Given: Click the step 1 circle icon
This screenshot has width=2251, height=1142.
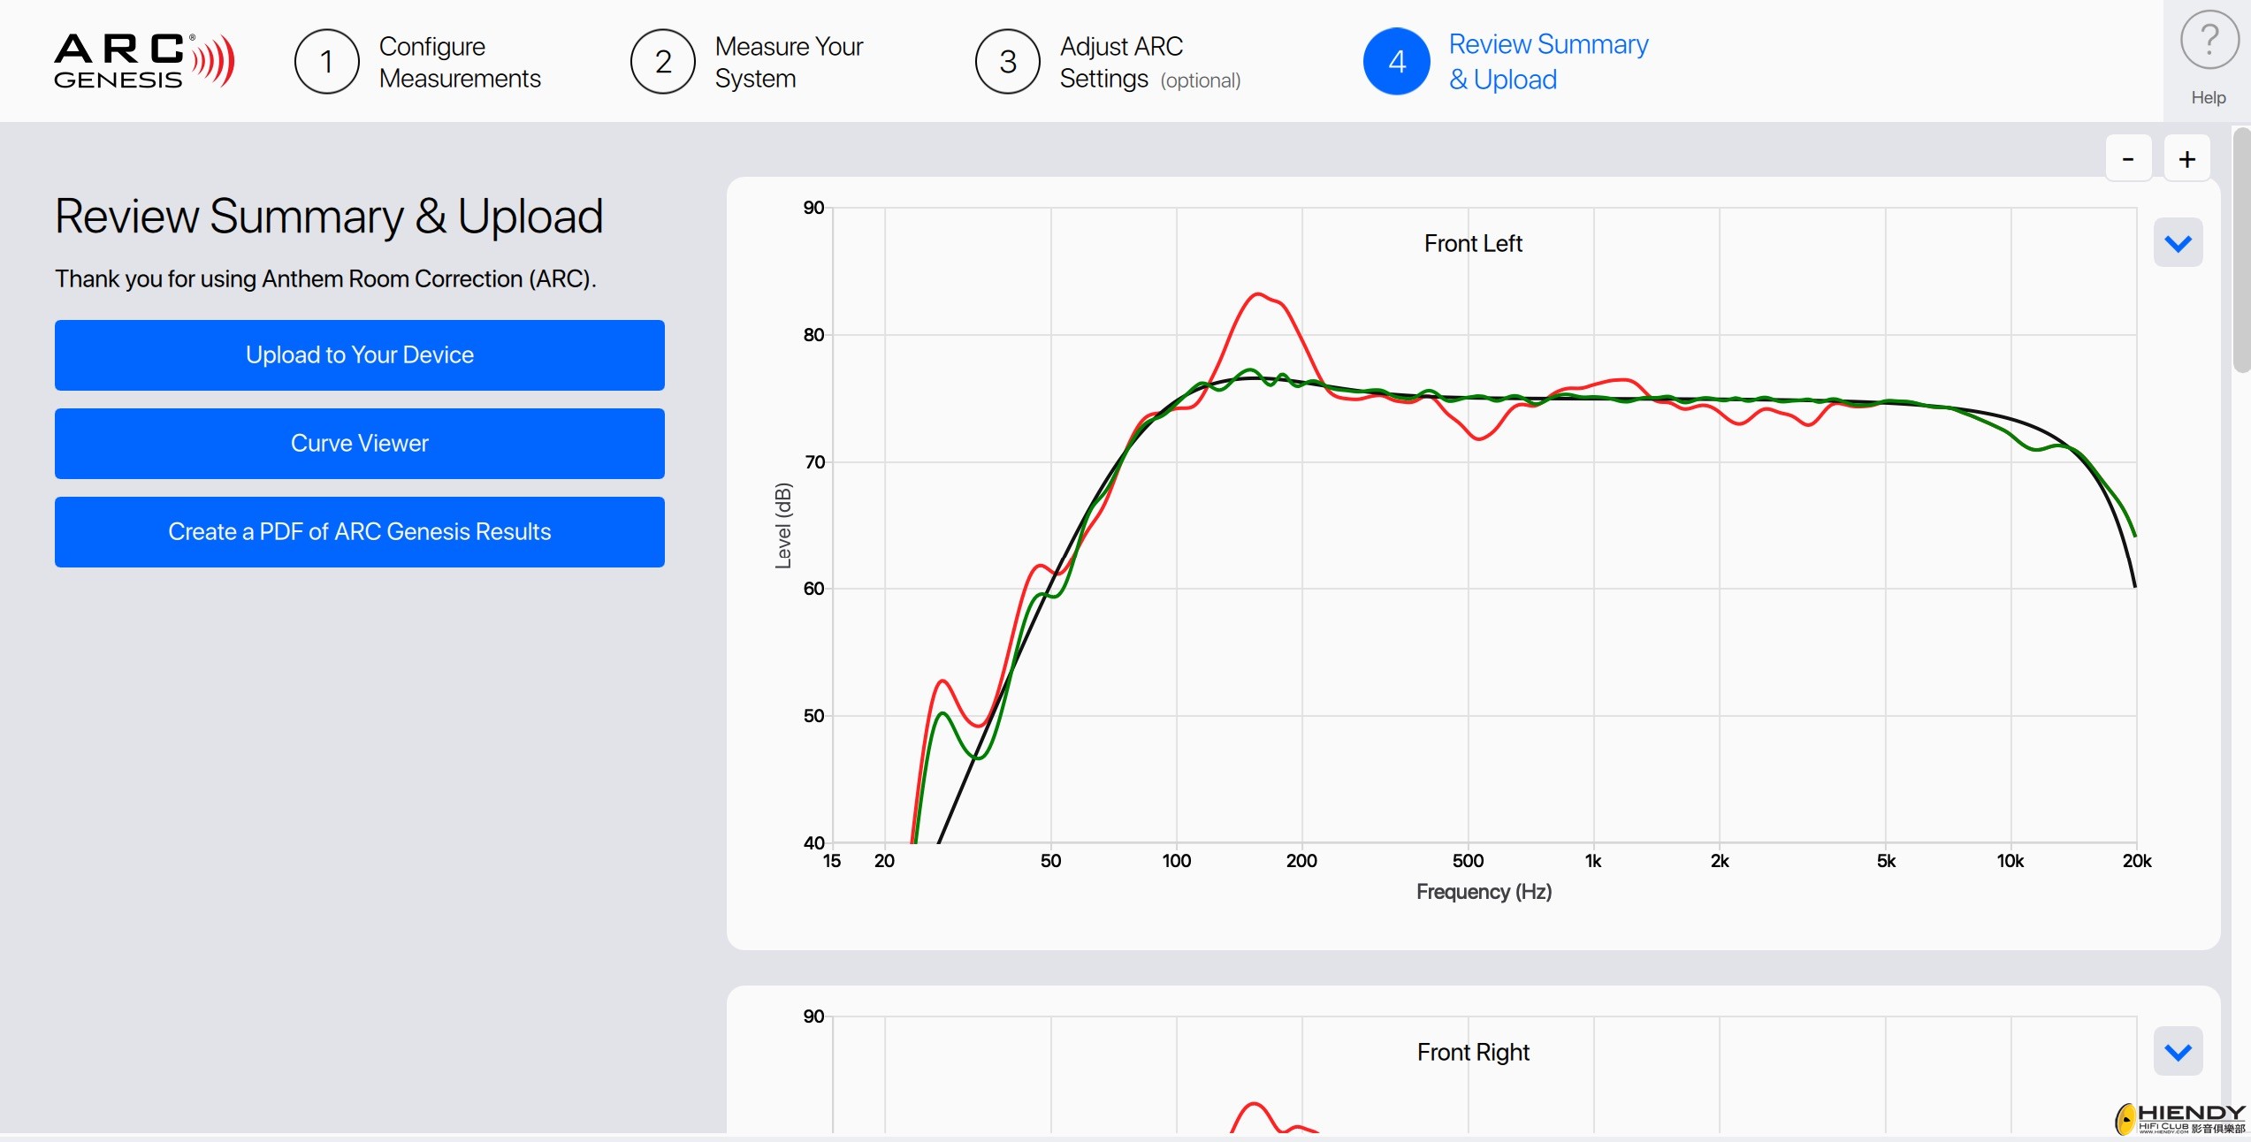Looking at the screenshot, I should pos(326,62).
